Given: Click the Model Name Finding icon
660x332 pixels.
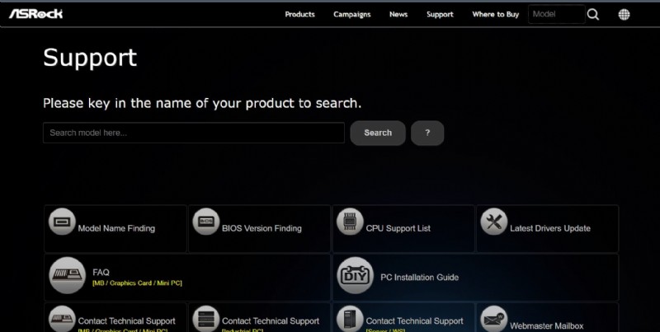Looking at the screenshot, I should pyautogui.click(x=62, y=222).
